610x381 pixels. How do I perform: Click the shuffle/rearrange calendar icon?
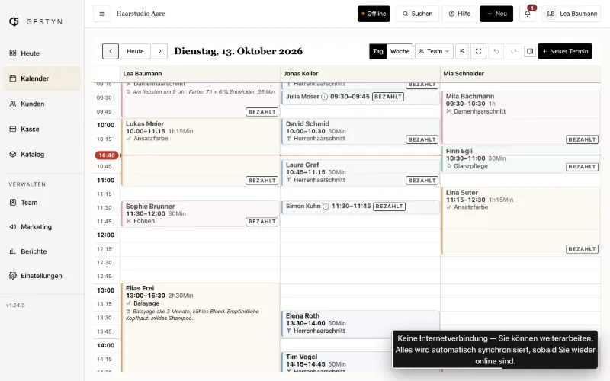(462, 51)
